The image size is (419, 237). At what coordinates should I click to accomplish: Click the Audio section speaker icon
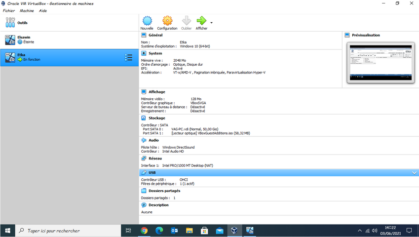tap(144, 140)
